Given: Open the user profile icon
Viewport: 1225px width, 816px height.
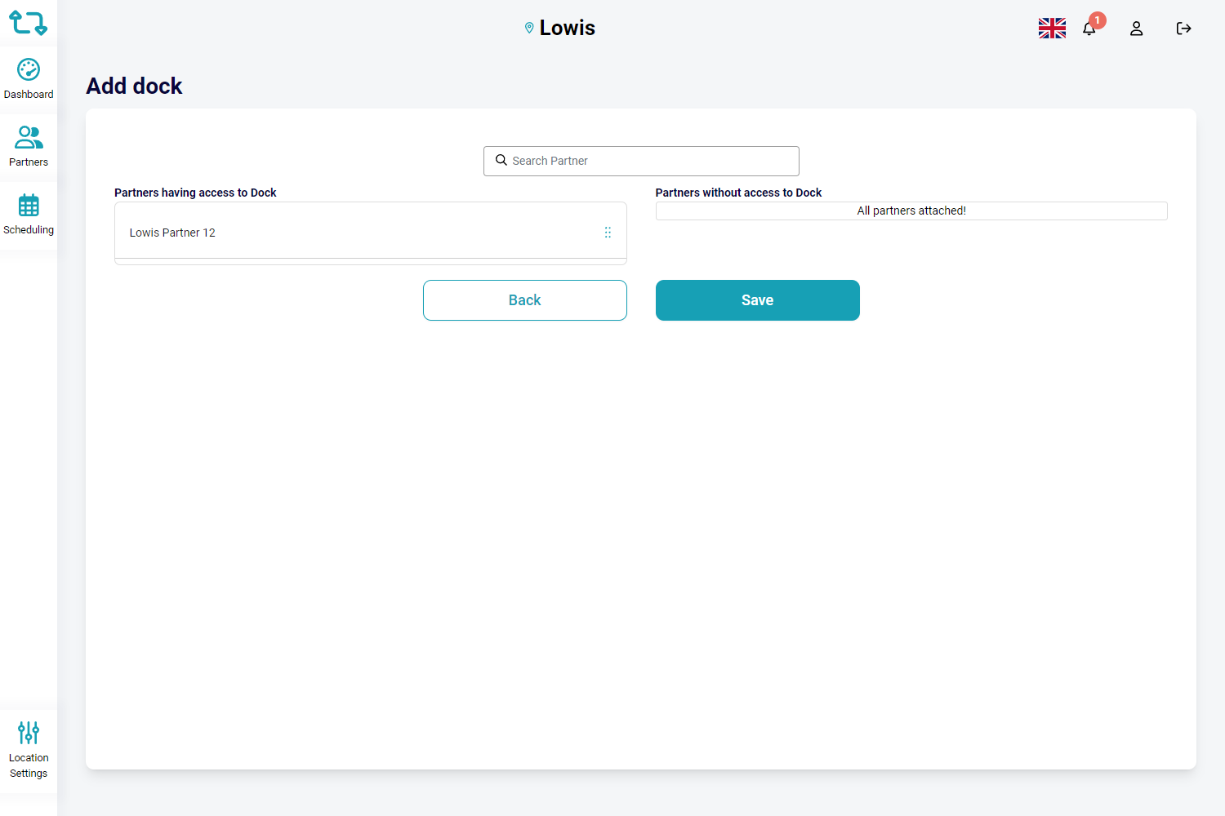Looking at the screenshot, I should (1136, 29).
